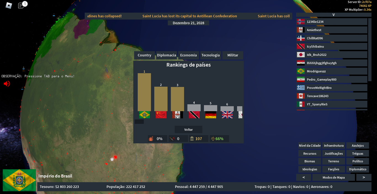
Task: Click Modos de Mapa label button
Action: 334,177
